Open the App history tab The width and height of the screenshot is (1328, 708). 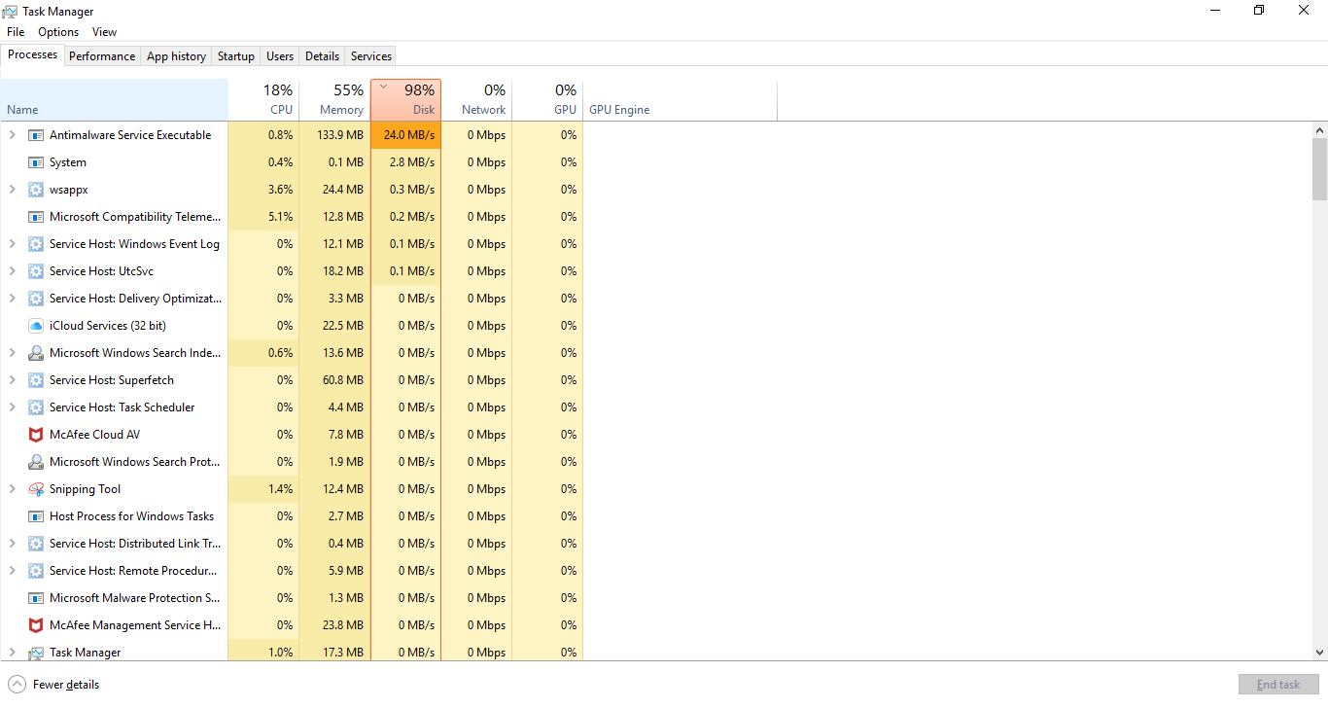[x=176, y=56]
